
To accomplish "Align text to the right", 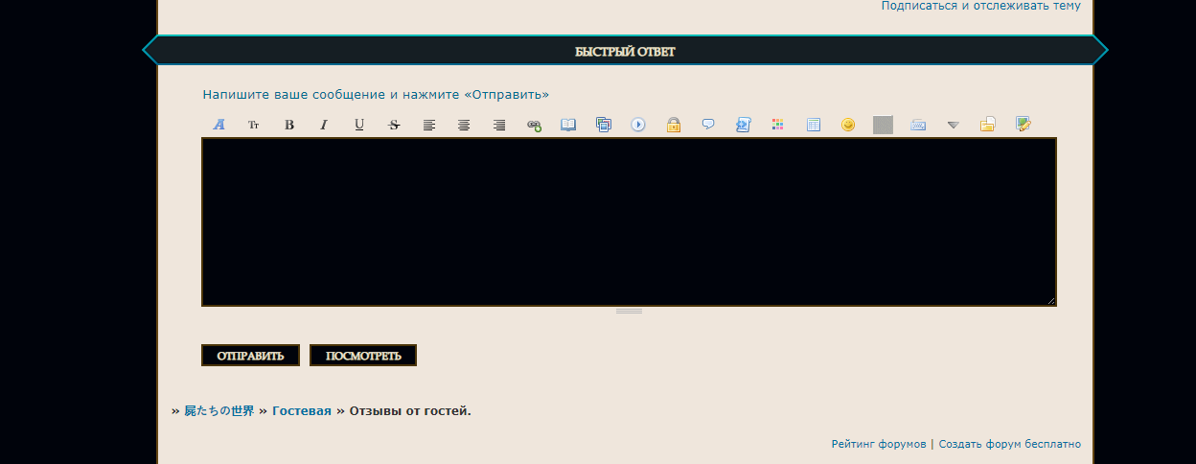I will click(x=499, y=125).
